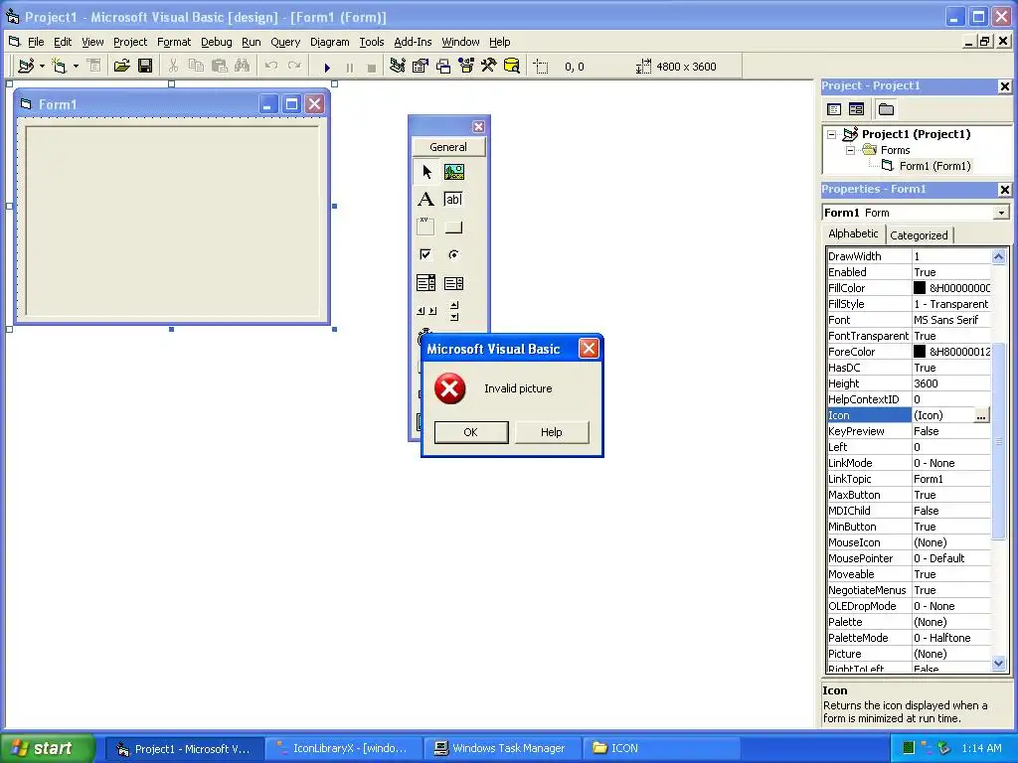Screen dimensions: 1018x763
Task: Collapse the Project1 (Project1) tree node
Action: 831,134
